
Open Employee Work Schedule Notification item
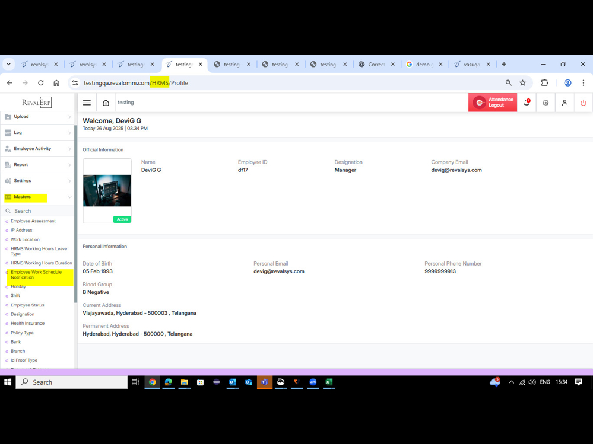click(36, 275)
